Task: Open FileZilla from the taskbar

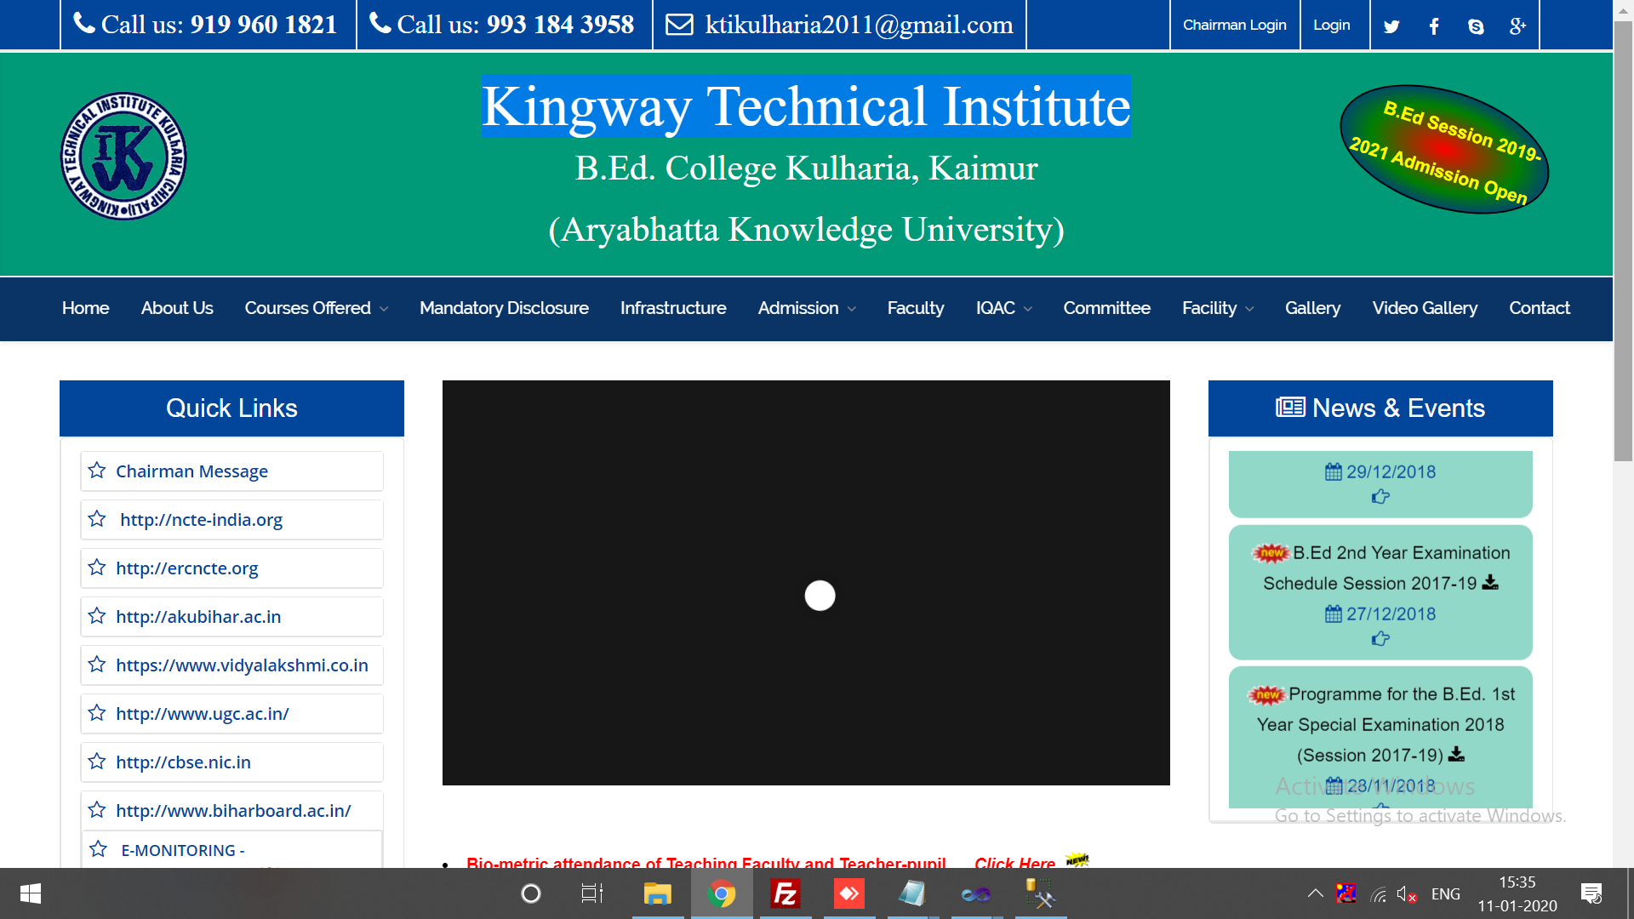Action: point(786,893)
